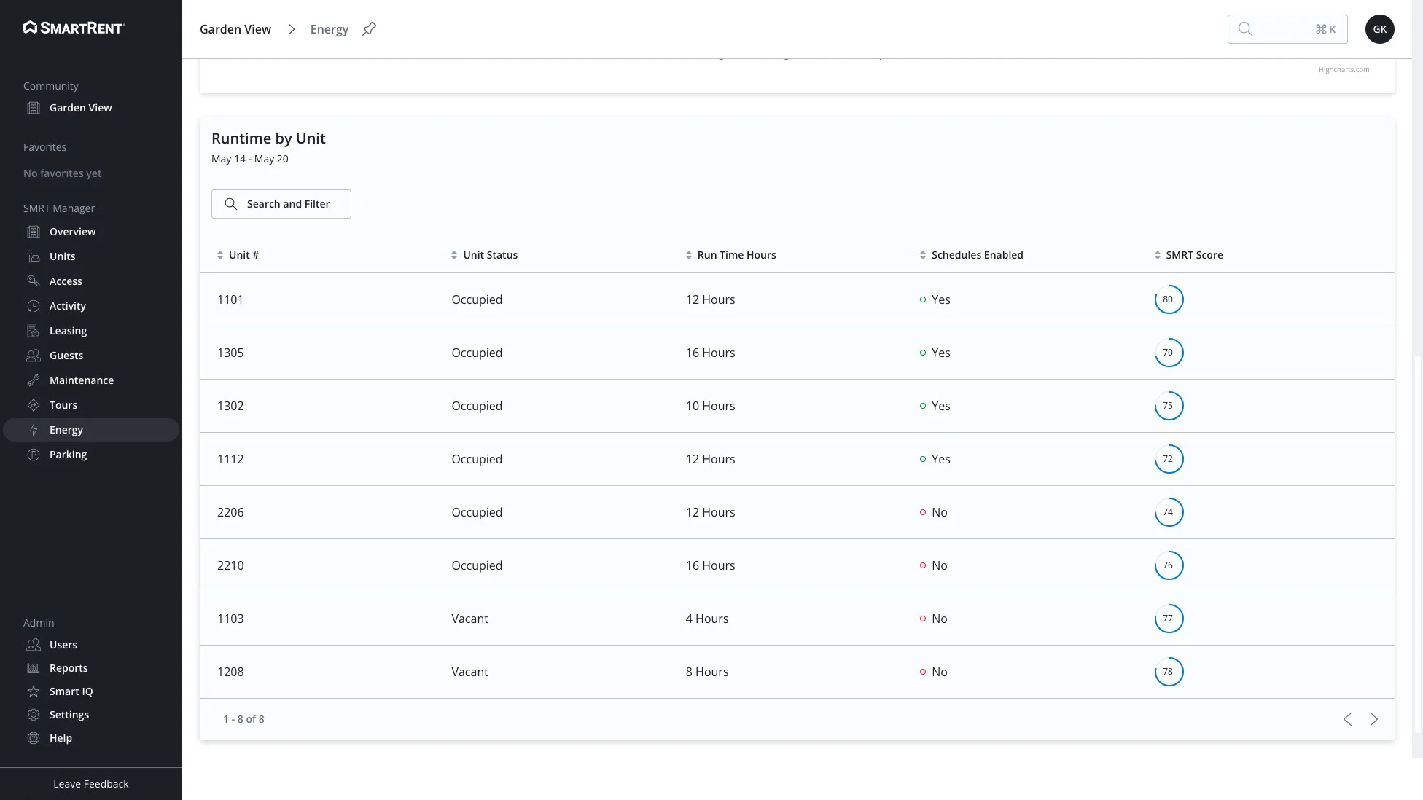Click '8 Hours' run time value
Screen dimensions: 1423x800
[707, 672]
